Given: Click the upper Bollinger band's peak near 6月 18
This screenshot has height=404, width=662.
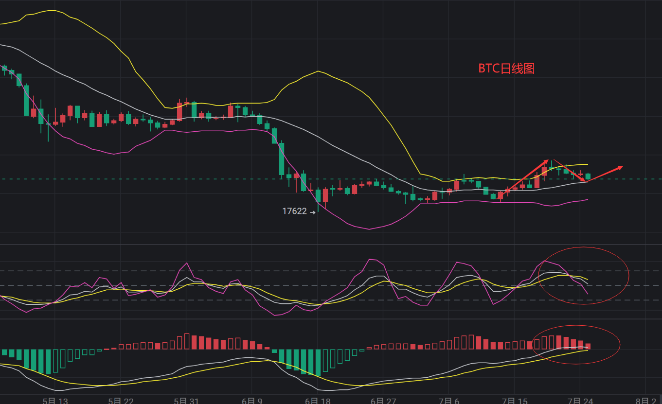Looking at the screenshot, I should (318, 71).
